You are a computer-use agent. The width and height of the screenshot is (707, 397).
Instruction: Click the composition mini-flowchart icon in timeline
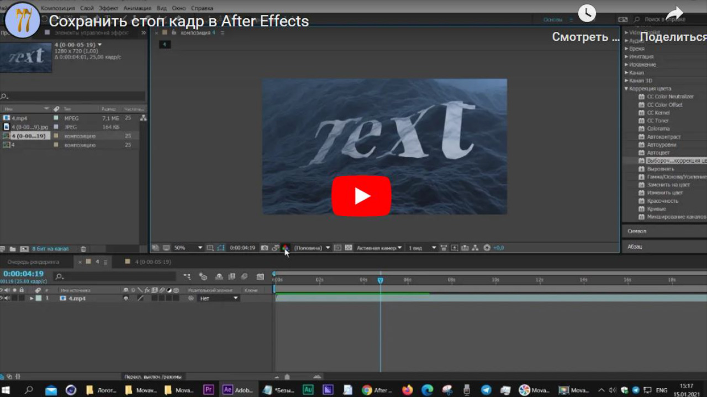(x=187, y=277)
